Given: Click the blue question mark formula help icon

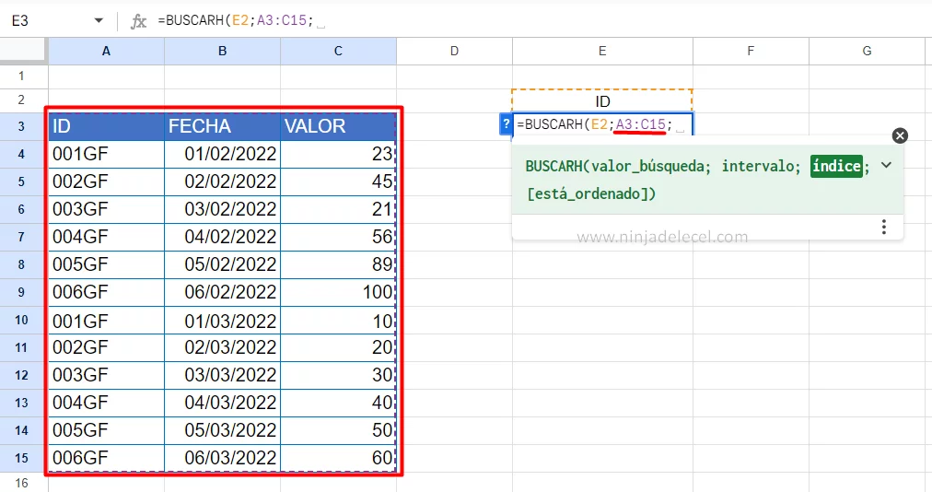Looking at the screenshot, I should 506,124.
